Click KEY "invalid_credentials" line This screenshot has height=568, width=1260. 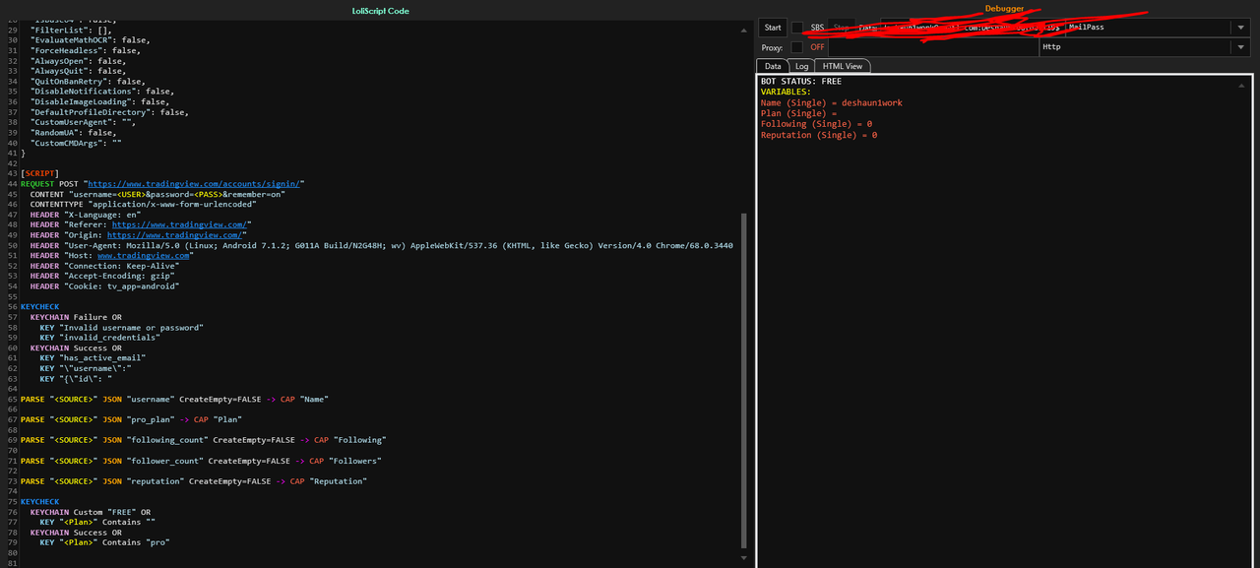tap(99, 338)
